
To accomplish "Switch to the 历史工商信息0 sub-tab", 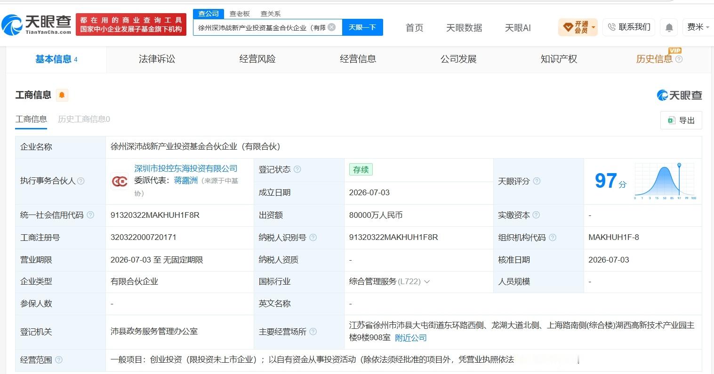I will pos(84,119).
